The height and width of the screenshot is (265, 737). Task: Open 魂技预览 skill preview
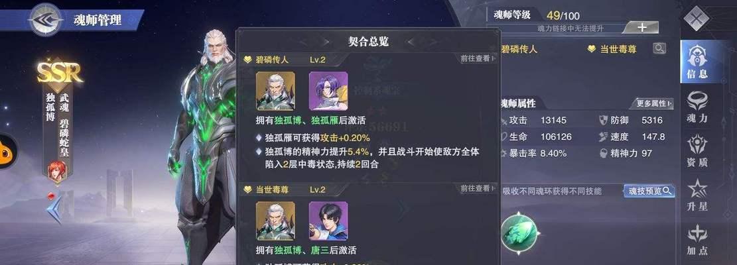click(x=649, y=191)
